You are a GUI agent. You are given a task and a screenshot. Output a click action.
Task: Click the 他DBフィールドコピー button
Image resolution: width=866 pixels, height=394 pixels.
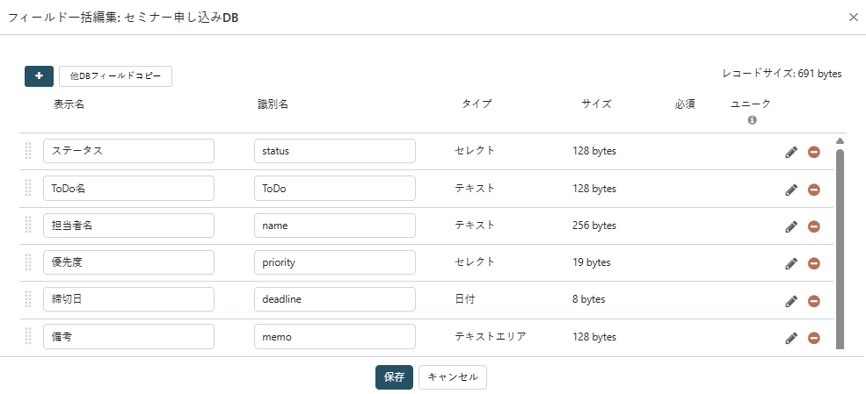click(x=115, y=76)
